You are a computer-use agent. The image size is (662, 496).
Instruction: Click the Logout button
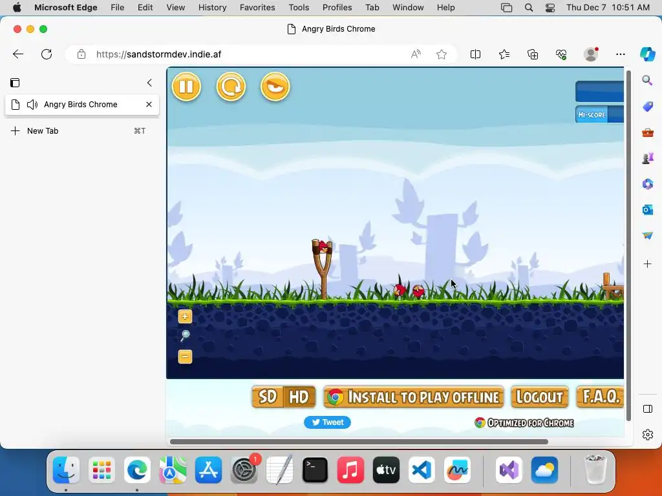click(540, 397)
